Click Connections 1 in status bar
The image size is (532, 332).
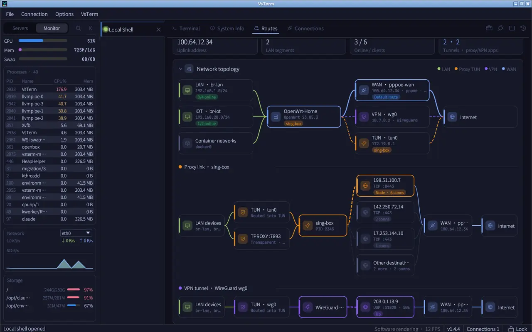point(483,329)
